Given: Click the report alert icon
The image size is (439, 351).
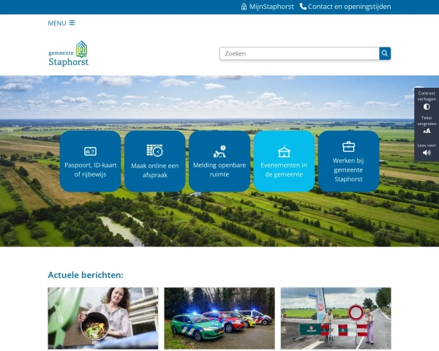Looking at the screenshot, I should [219, 151].
